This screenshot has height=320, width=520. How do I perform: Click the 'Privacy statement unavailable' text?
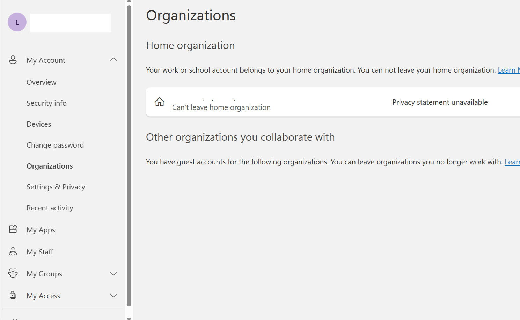pyautogui.click(x=440, y=102)
